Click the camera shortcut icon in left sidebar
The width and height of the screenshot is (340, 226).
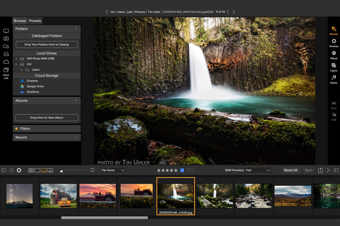[6, 38]
